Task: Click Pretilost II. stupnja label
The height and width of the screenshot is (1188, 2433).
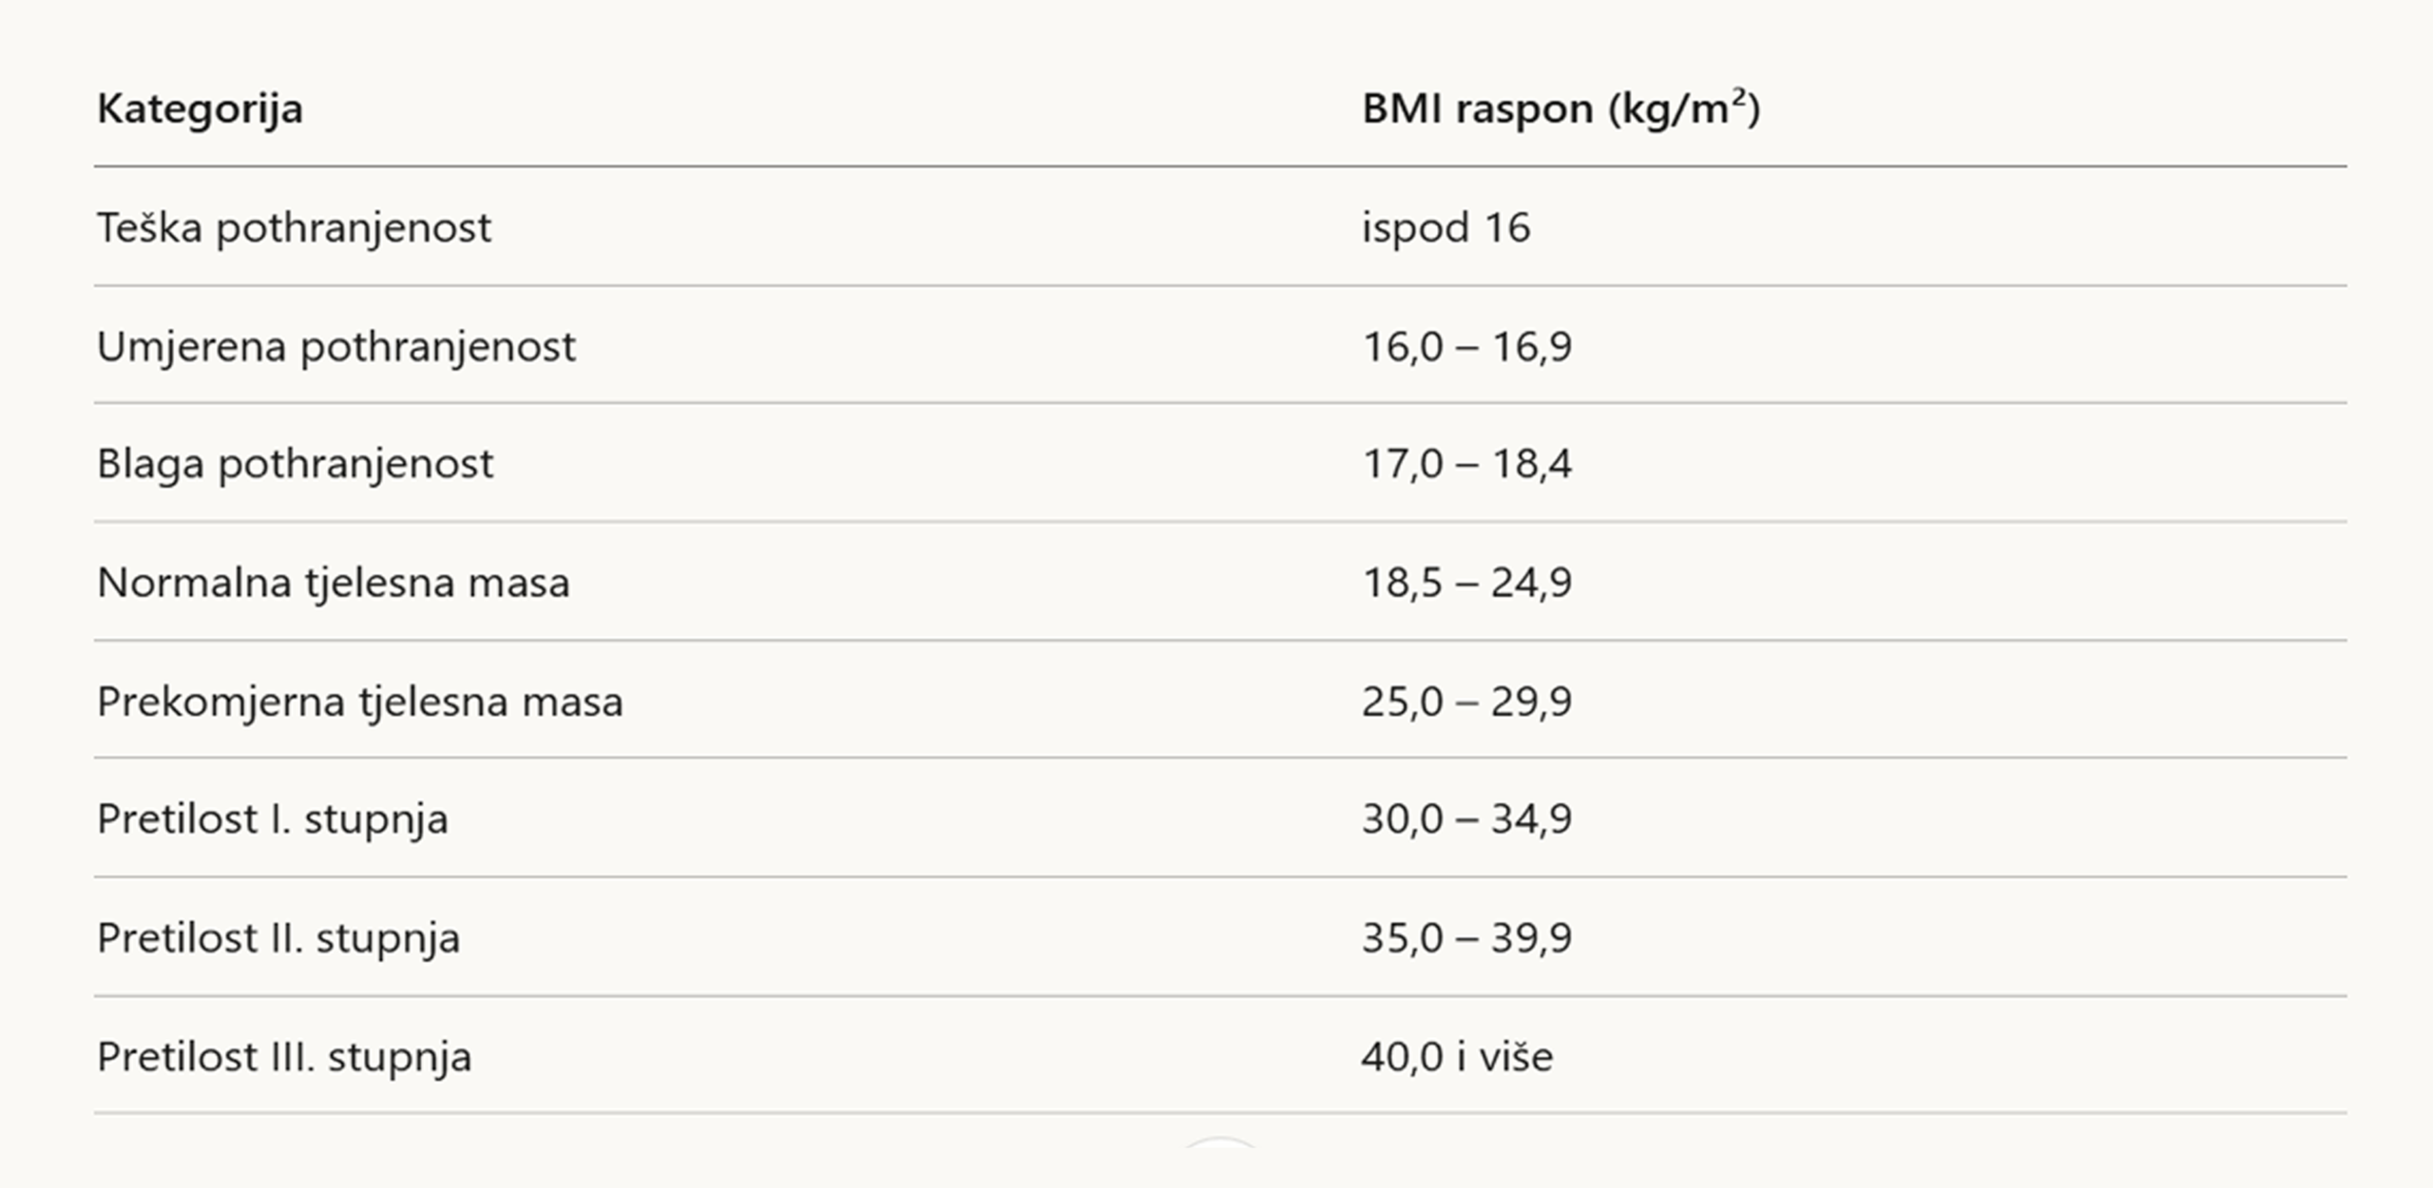Action: pos(278,939)
